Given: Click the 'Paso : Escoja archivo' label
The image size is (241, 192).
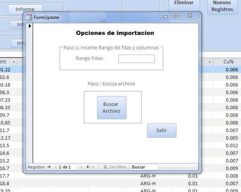Looking at the screenshot, I should click(111, 84).
